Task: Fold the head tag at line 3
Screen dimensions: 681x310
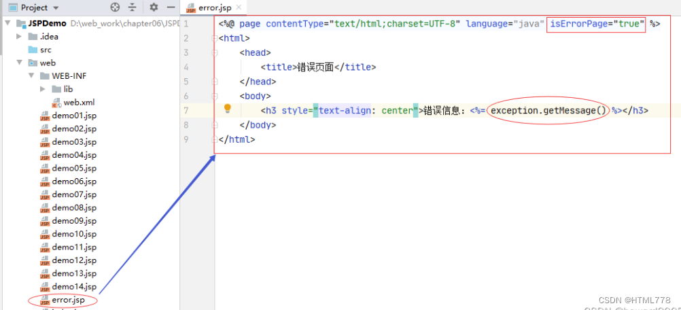Action: pyautogui.click(x=214, y=52)
